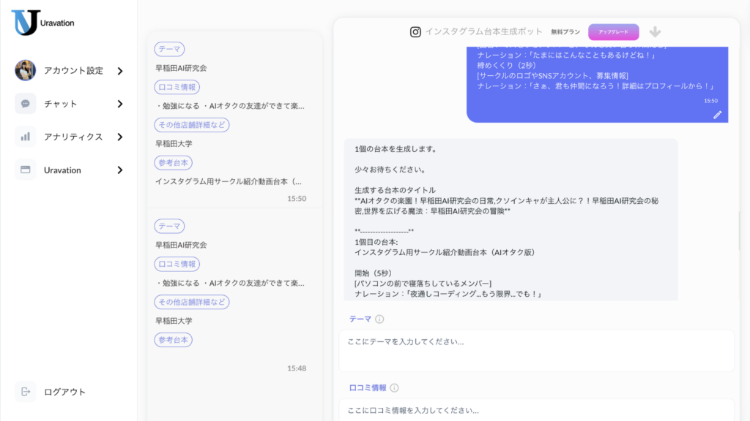The height and width of the screenshot is (421, 750).
Task: Expand the チャット chevron arrow
Action: (120, 104)
